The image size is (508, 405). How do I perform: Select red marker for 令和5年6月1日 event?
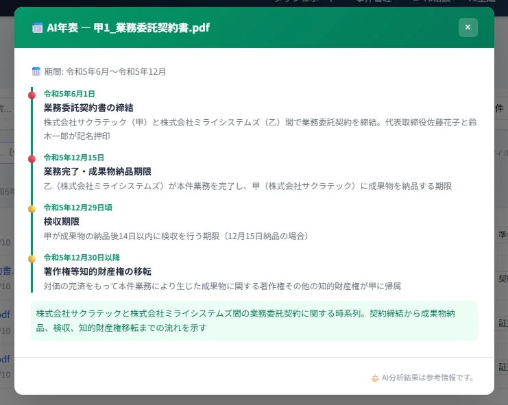32,95
